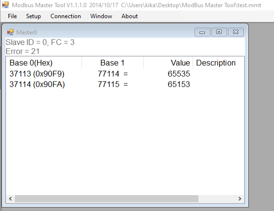Viewport: 274px width, 211px height.
Task: Click the Value column header
Action: (x=168, y=63)
